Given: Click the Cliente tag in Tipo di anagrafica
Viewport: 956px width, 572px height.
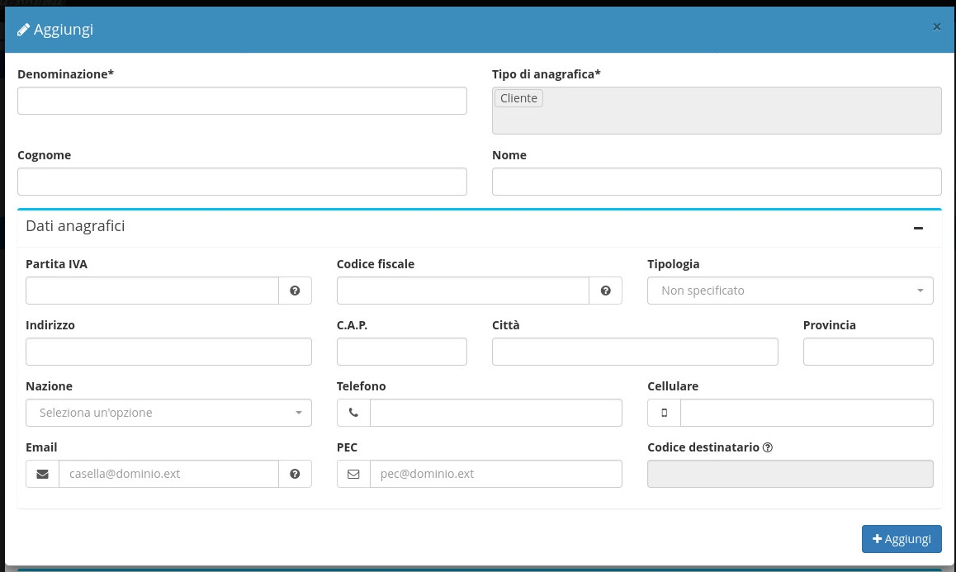Looking at the screenshot, I should [518, 98].
